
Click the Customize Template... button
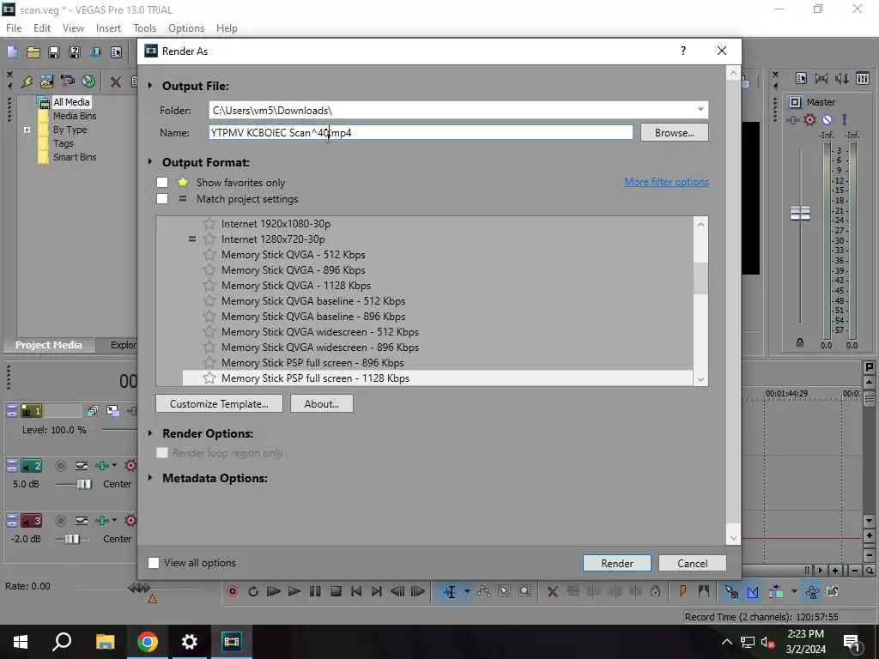tap(219, 403)
